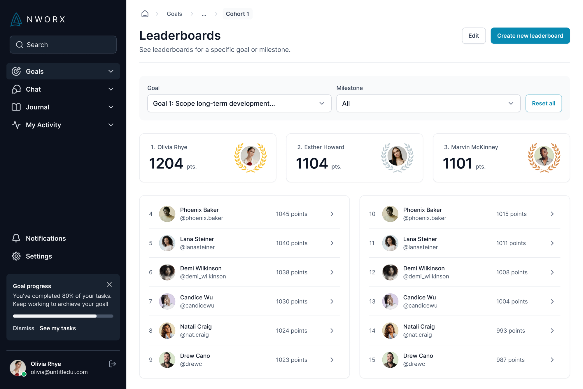Click the See my tasks link
Viewport: 583px width, 389px height.
pyautogui.click(x=57, y=328)
